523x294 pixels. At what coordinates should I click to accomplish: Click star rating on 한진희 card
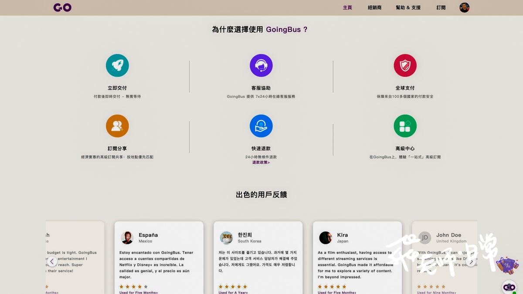pyautogui.click(x=233, y=287)
